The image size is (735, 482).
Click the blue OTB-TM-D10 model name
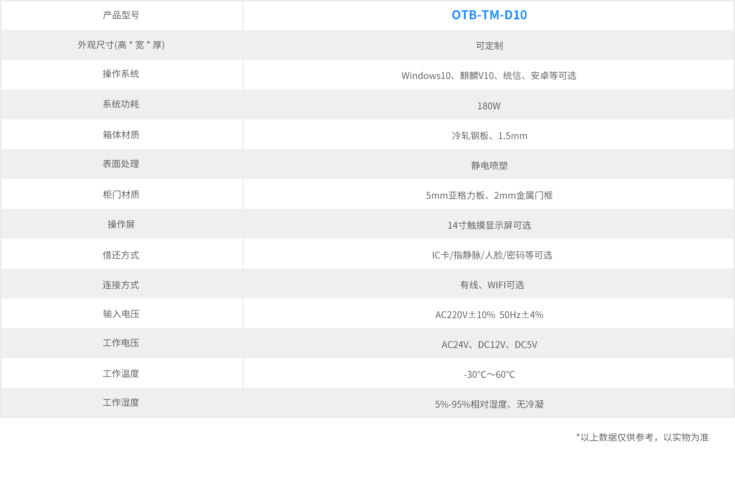tap(489, 15)
